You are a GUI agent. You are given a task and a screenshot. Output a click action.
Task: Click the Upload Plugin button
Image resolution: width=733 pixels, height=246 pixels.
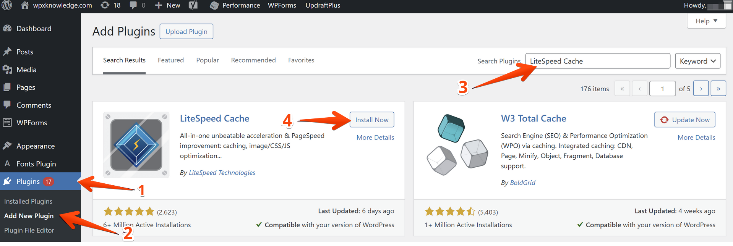pyautogui.click(x=186, y=32)
